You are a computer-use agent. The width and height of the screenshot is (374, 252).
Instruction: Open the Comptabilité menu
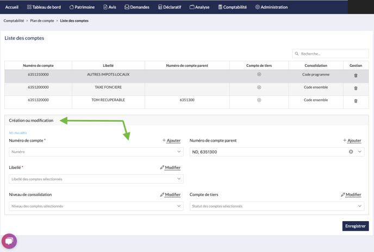point(232,7)
